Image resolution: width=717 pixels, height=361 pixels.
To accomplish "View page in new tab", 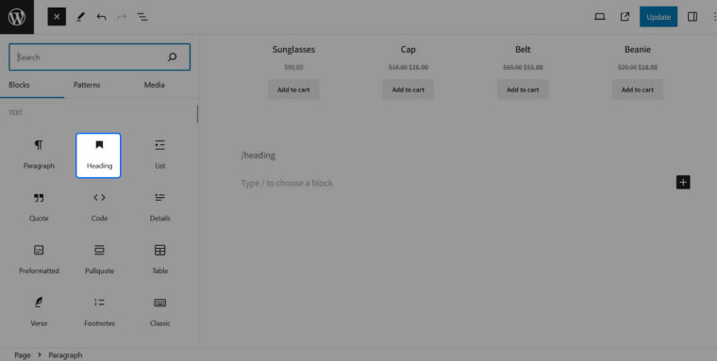I will coord(625,17).
